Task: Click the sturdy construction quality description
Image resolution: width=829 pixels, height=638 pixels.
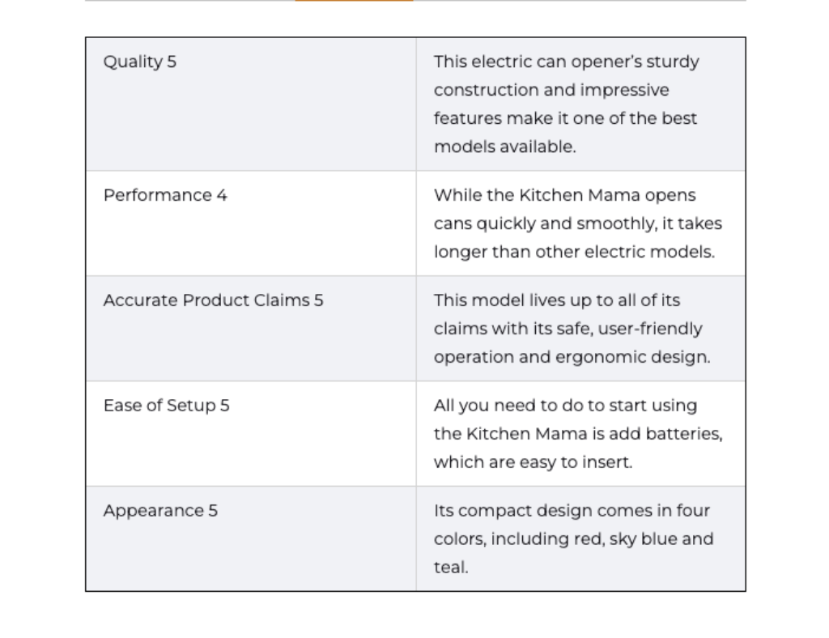Action: coord(566,104)
